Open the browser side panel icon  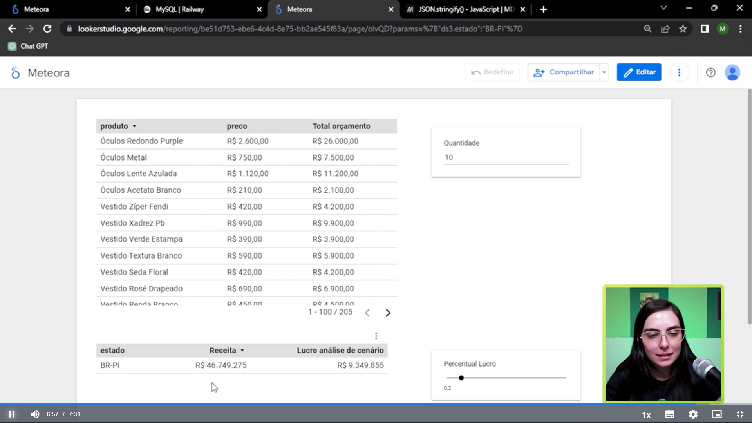click(705, 29)
